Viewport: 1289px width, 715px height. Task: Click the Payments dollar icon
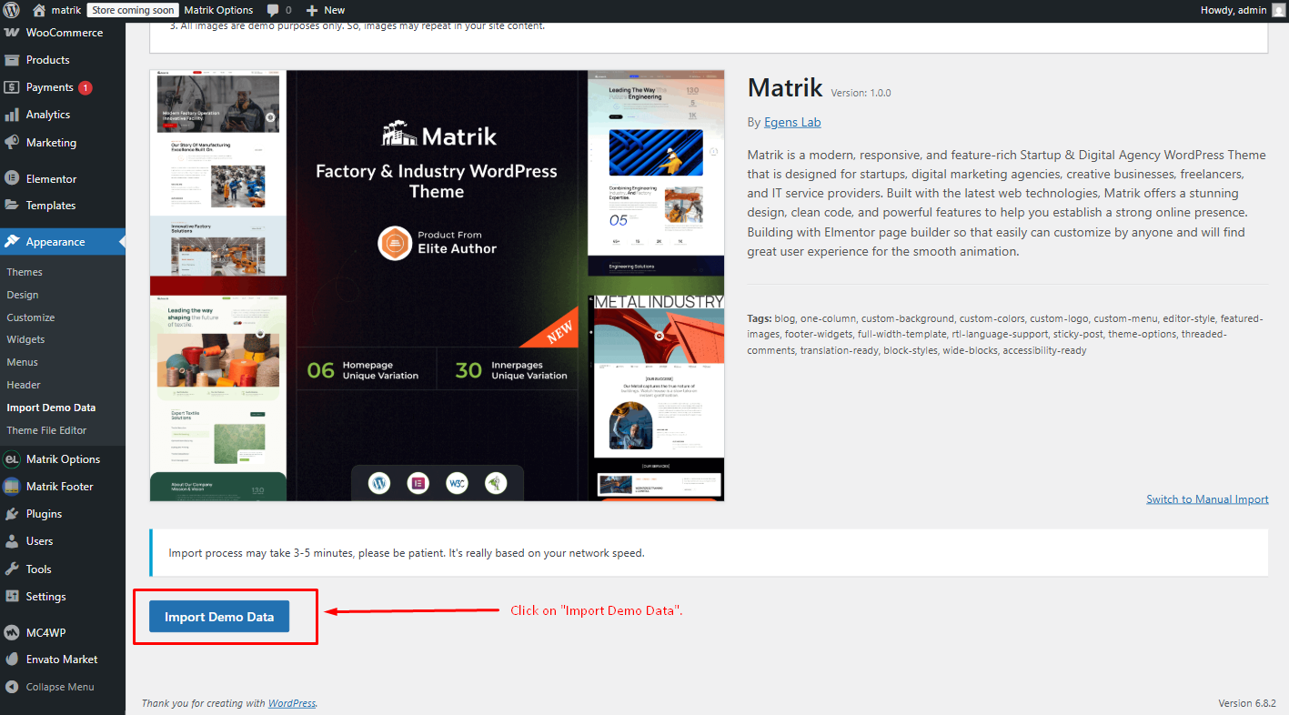click(12, 87)
